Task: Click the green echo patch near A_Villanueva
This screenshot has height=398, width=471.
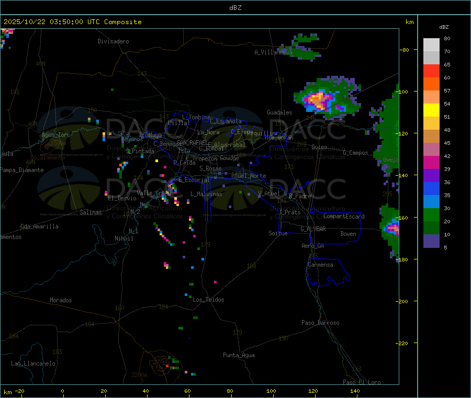Action: pyautogui.click(x=300, y=48)
